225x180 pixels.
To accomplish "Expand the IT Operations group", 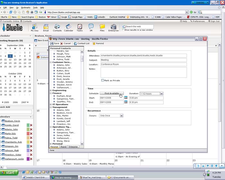I will [51, 104].
